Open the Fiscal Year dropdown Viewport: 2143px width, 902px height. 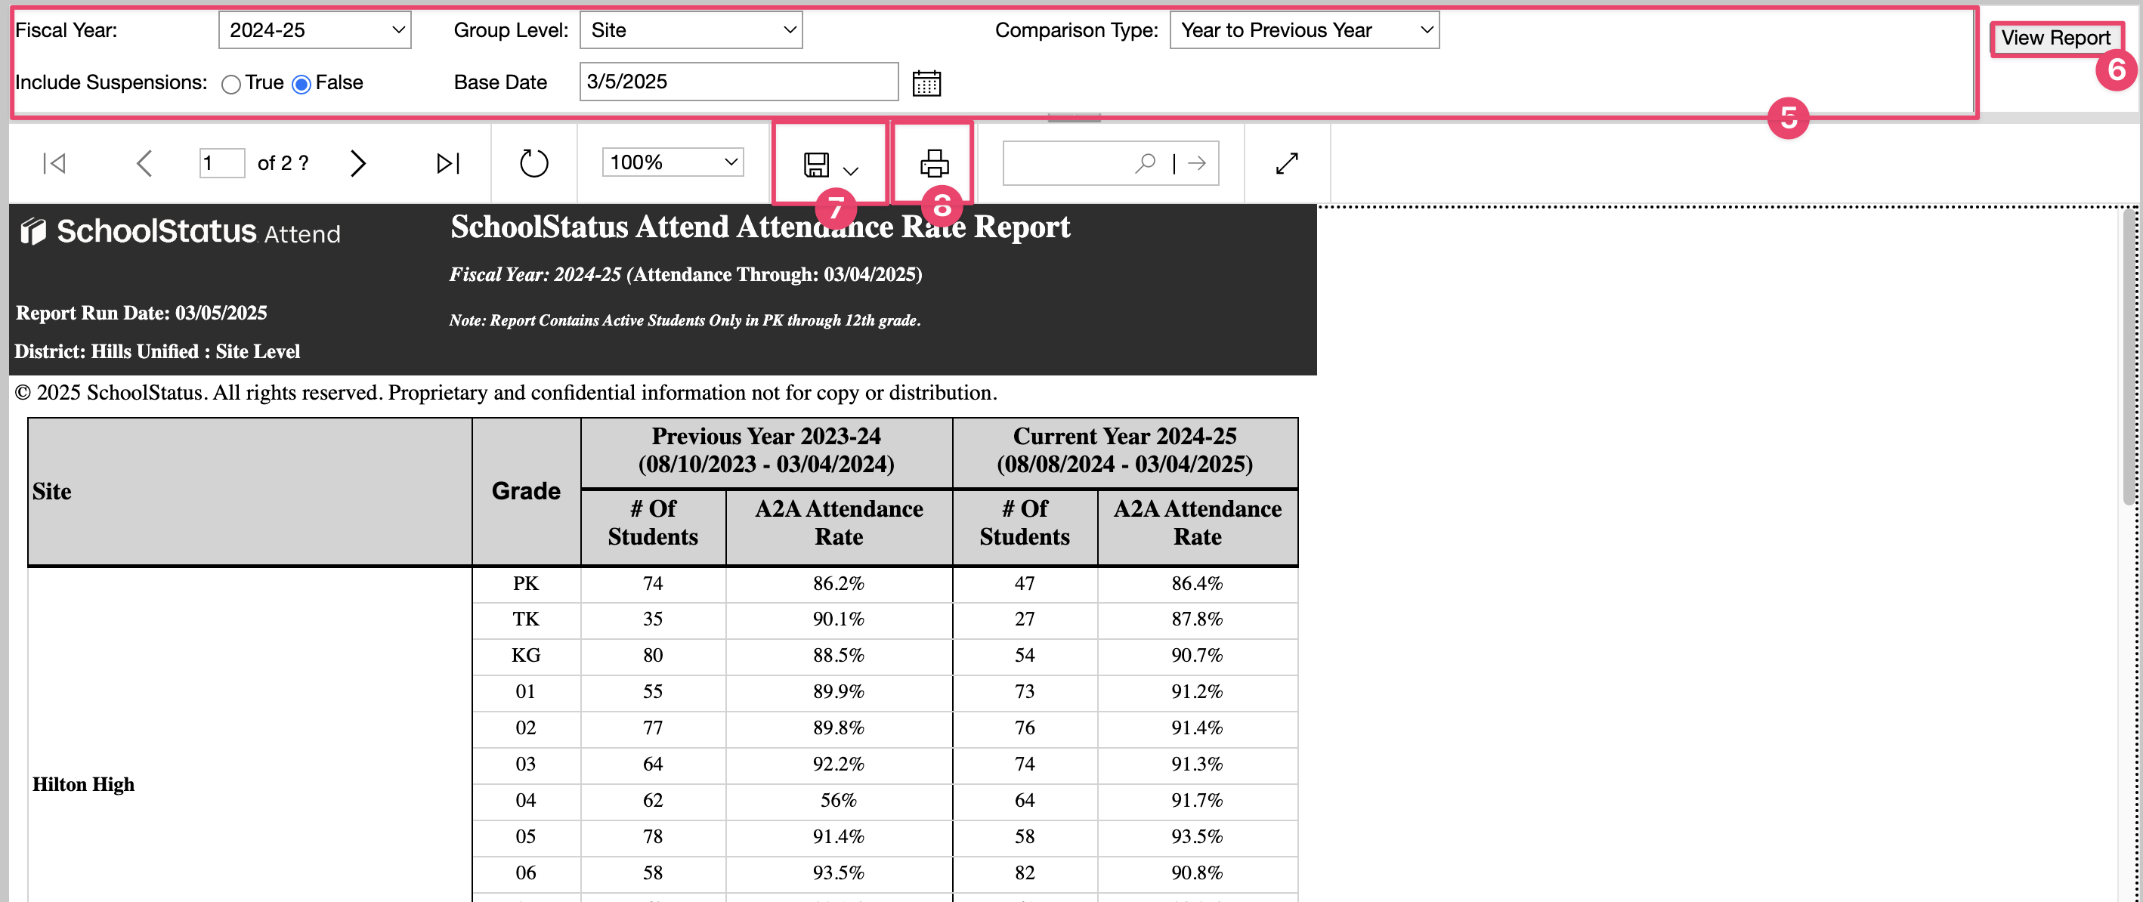pyautogui.click(x=314, y=30)
